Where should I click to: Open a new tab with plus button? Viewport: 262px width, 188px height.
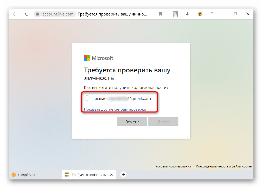[123, 175]
